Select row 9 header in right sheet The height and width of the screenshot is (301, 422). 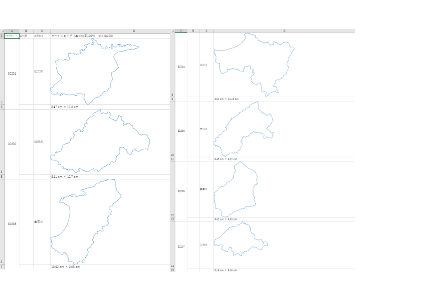tap(173, 99)
